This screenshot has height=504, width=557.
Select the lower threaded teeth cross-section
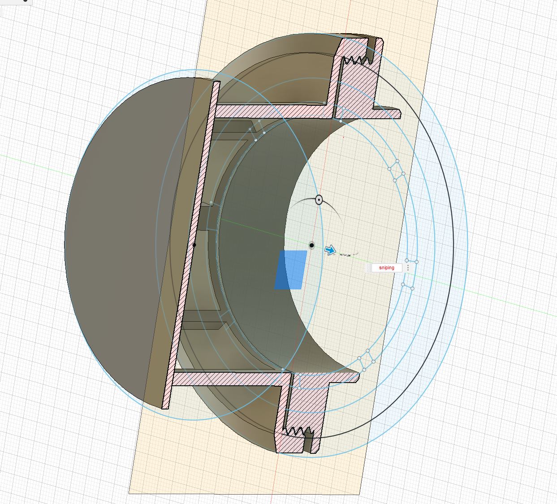pos(298,431)
